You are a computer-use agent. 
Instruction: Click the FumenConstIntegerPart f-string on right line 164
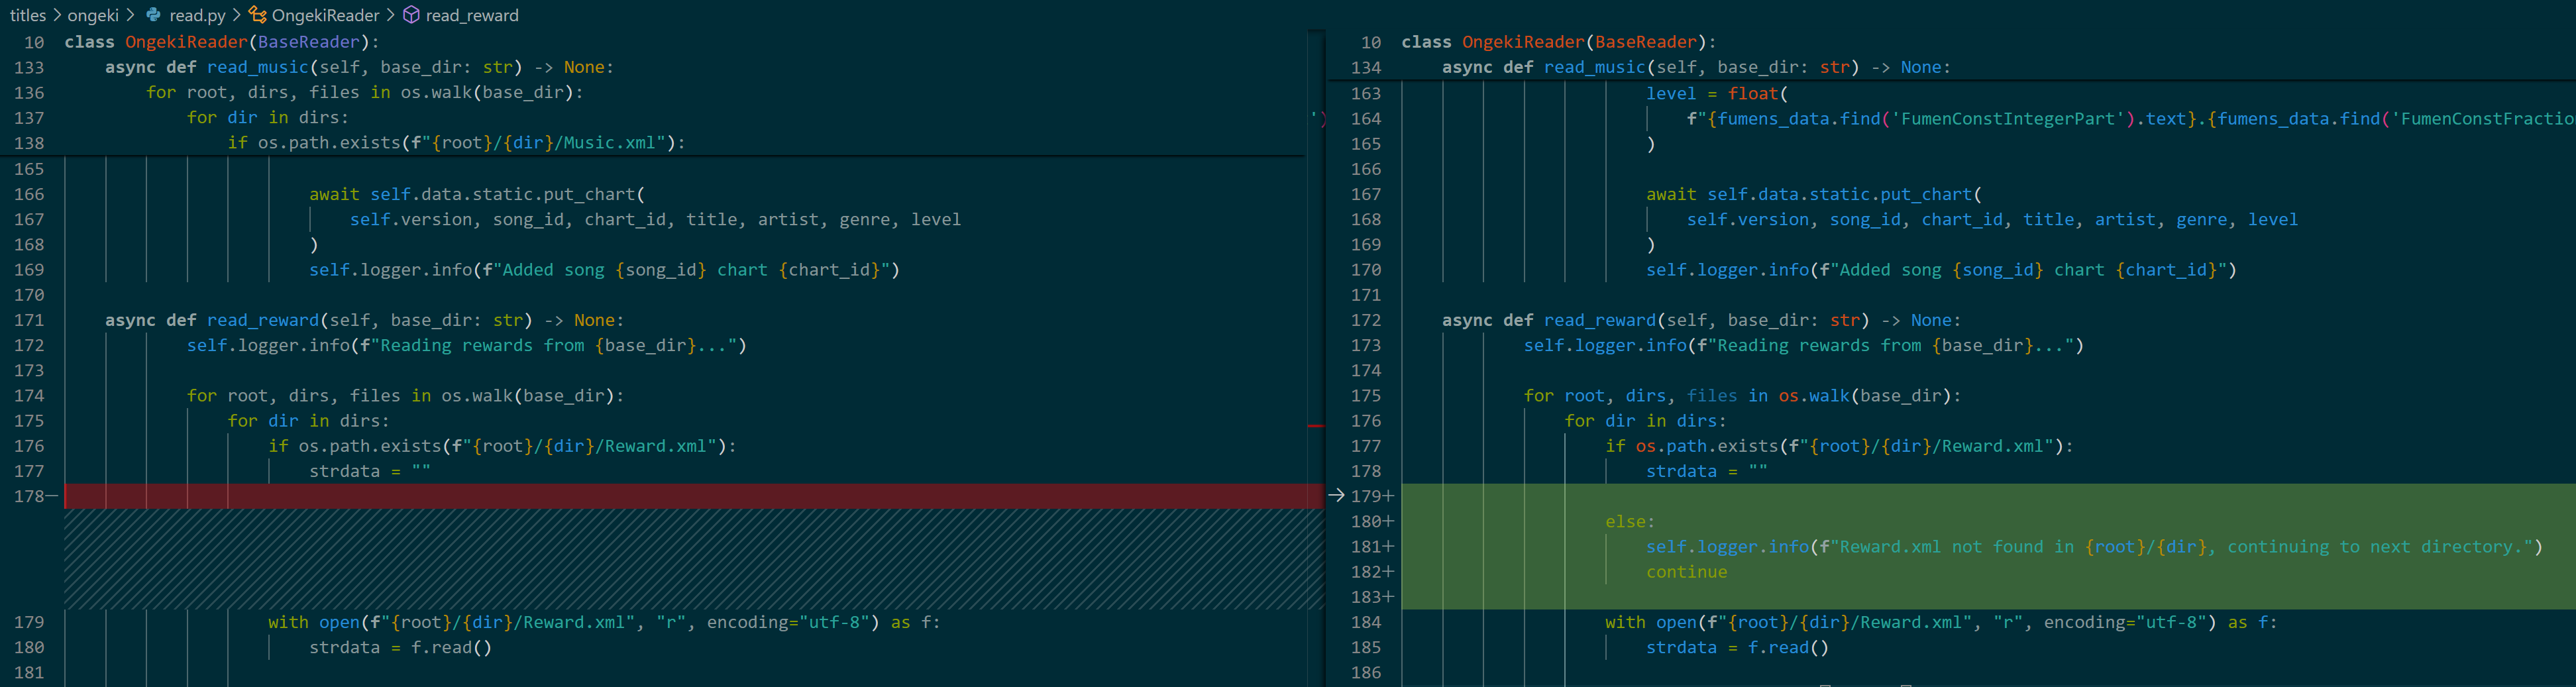click(2130, 118)
